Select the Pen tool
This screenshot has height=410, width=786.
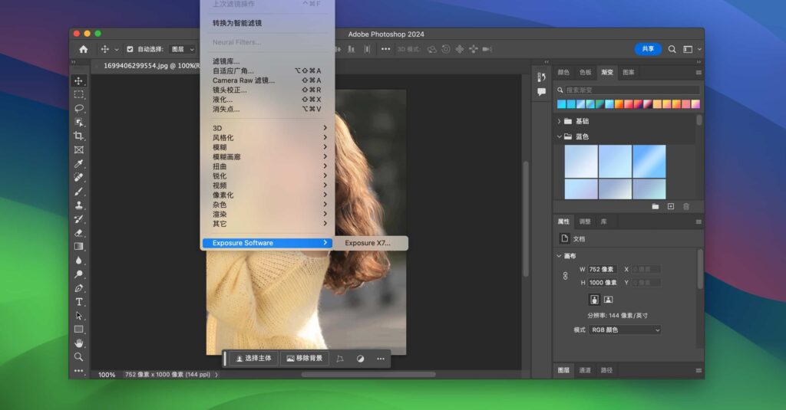point(79,288)
